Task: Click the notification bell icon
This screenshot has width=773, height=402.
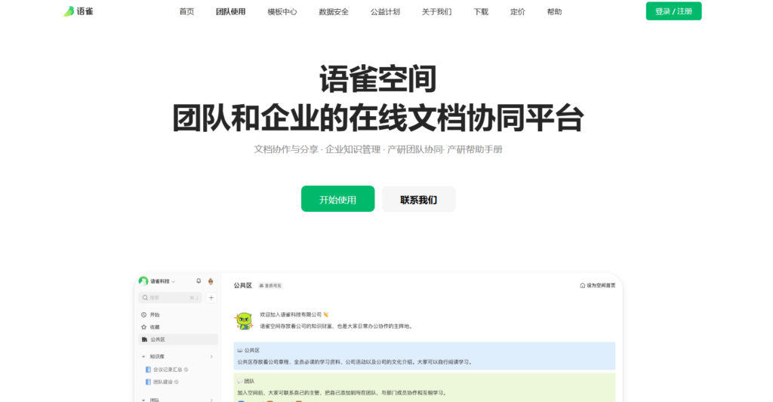Action: pyautogui.click(x=199, y=281)
